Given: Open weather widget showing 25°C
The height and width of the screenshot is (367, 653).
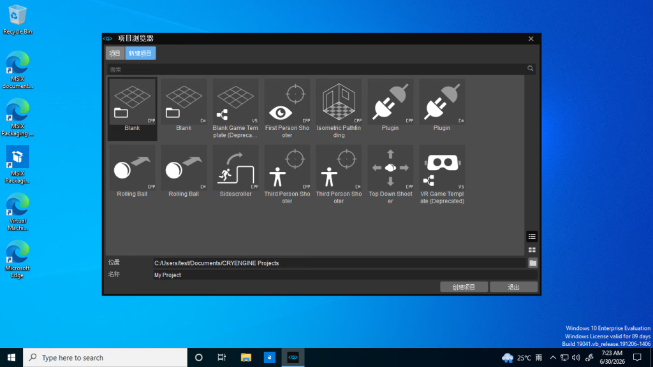Looking at the screenshot, I should pos(522,357).
